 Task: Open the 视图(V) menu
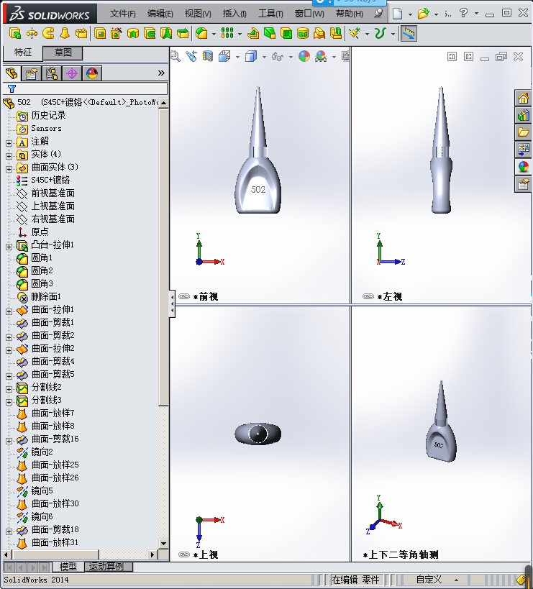pos(198,14)
